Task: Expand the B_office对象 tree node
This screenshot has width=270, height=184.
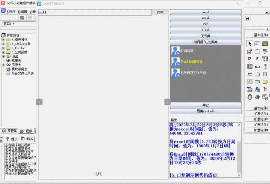Action: [x=3, y=44]
